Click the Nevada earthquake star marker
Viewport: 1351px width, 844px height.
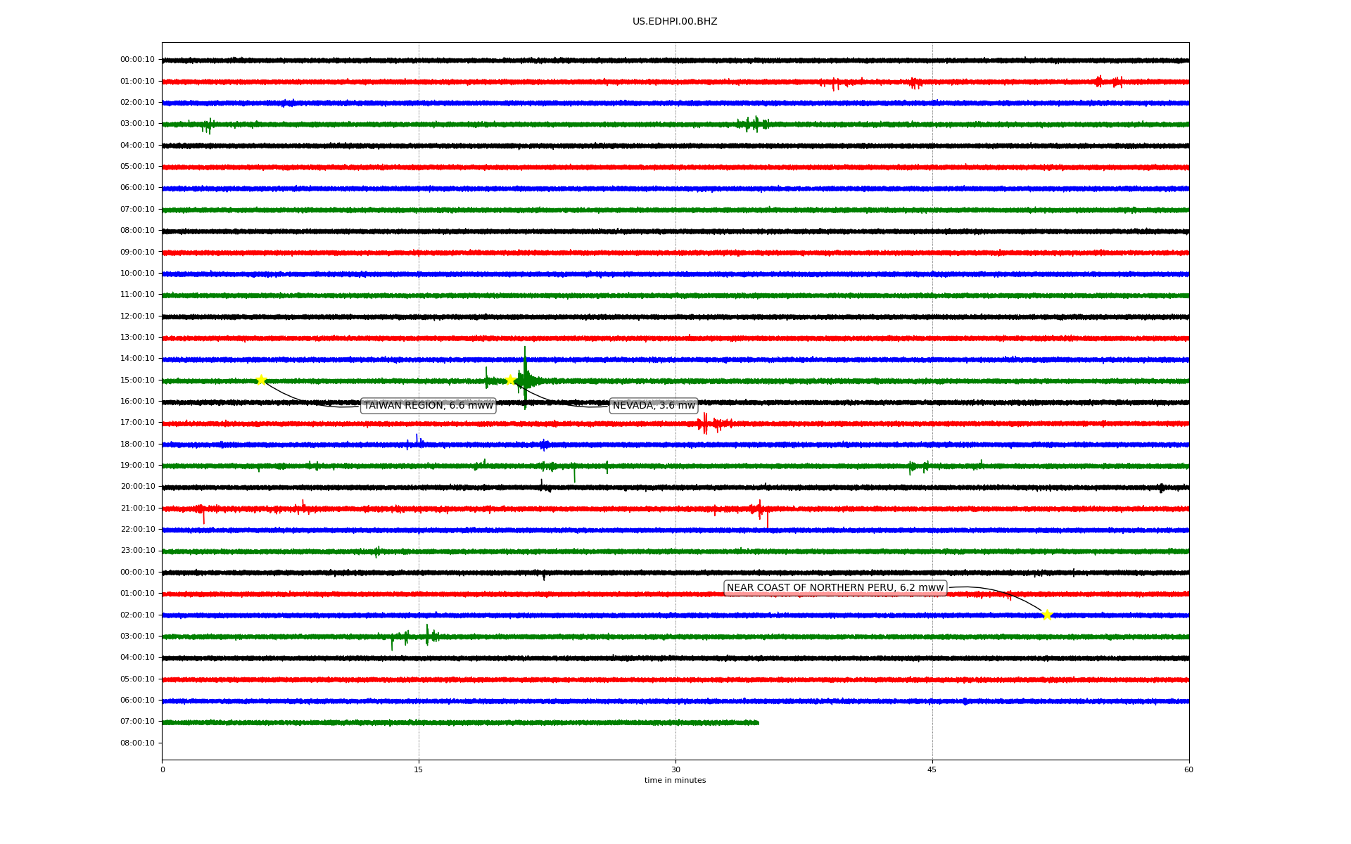click(511, 381)
